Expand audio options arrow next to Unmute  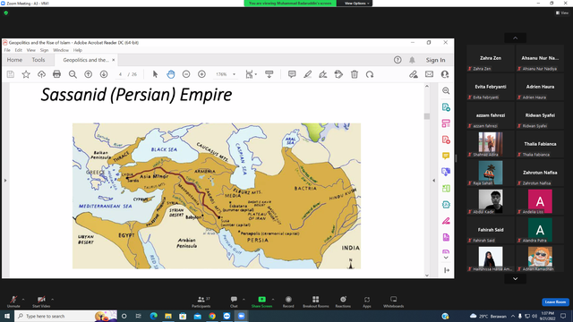click(23, 300)
